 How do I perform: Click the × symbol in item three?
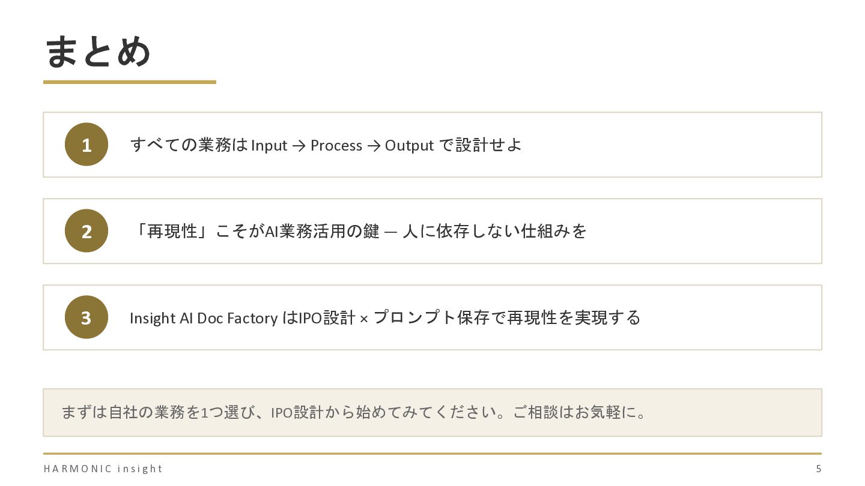coord(363,319)
